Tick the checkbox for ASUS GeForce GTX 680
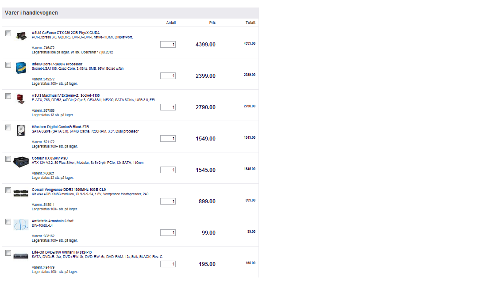 8,33
